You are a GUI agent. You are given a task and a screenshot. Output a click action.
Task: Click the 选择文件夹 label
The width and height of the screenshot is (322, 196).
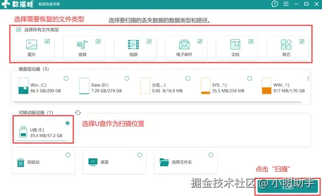coord(182,162)
